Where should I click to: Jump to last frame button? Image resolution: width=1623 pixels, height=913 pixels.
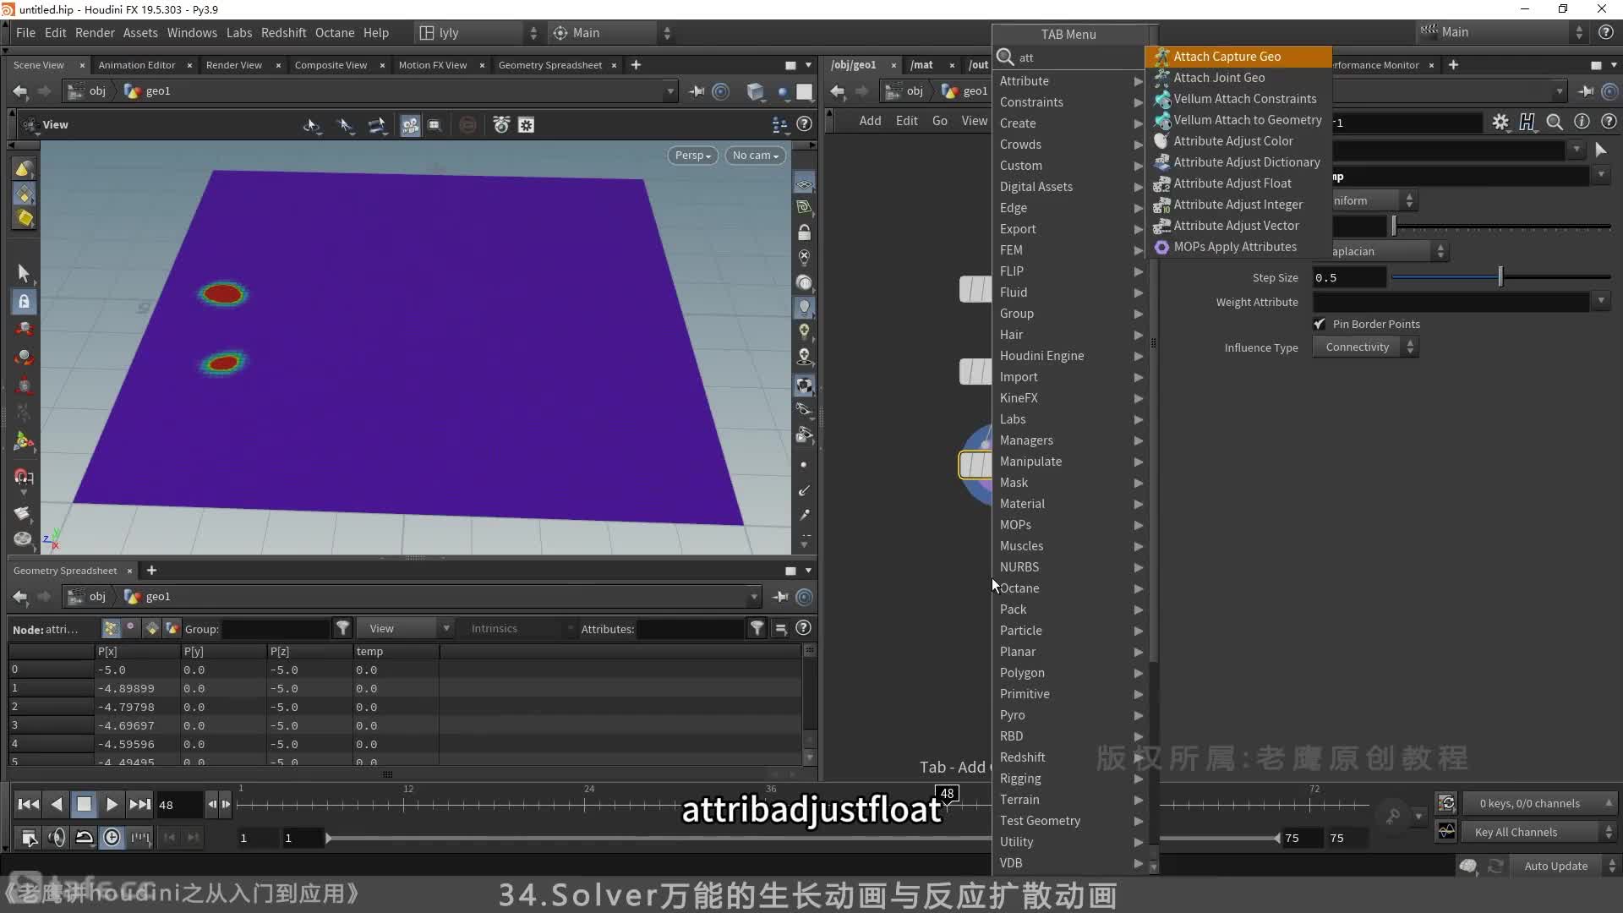pyautogui.click(x=140, y=805)
